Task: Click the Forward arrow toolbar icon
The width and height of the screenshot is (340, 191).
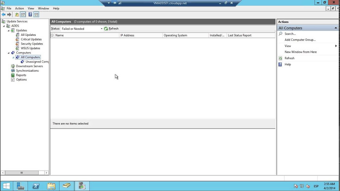Action: (x=9, y=15)
